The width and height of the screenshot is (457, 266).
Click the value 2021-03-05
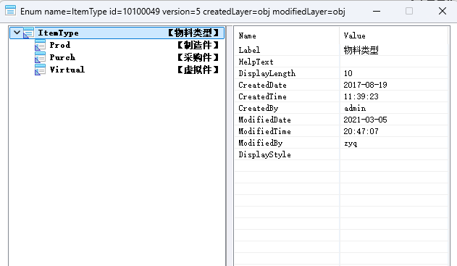365,120
